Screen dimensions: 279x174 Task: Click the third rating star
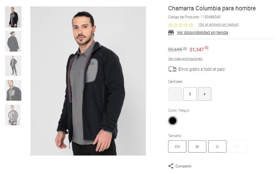(181, 25)
